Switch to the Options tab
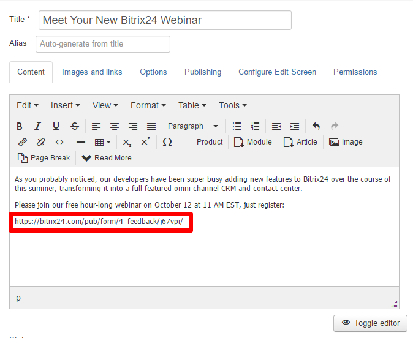413x338 pixels. point(153,72)
